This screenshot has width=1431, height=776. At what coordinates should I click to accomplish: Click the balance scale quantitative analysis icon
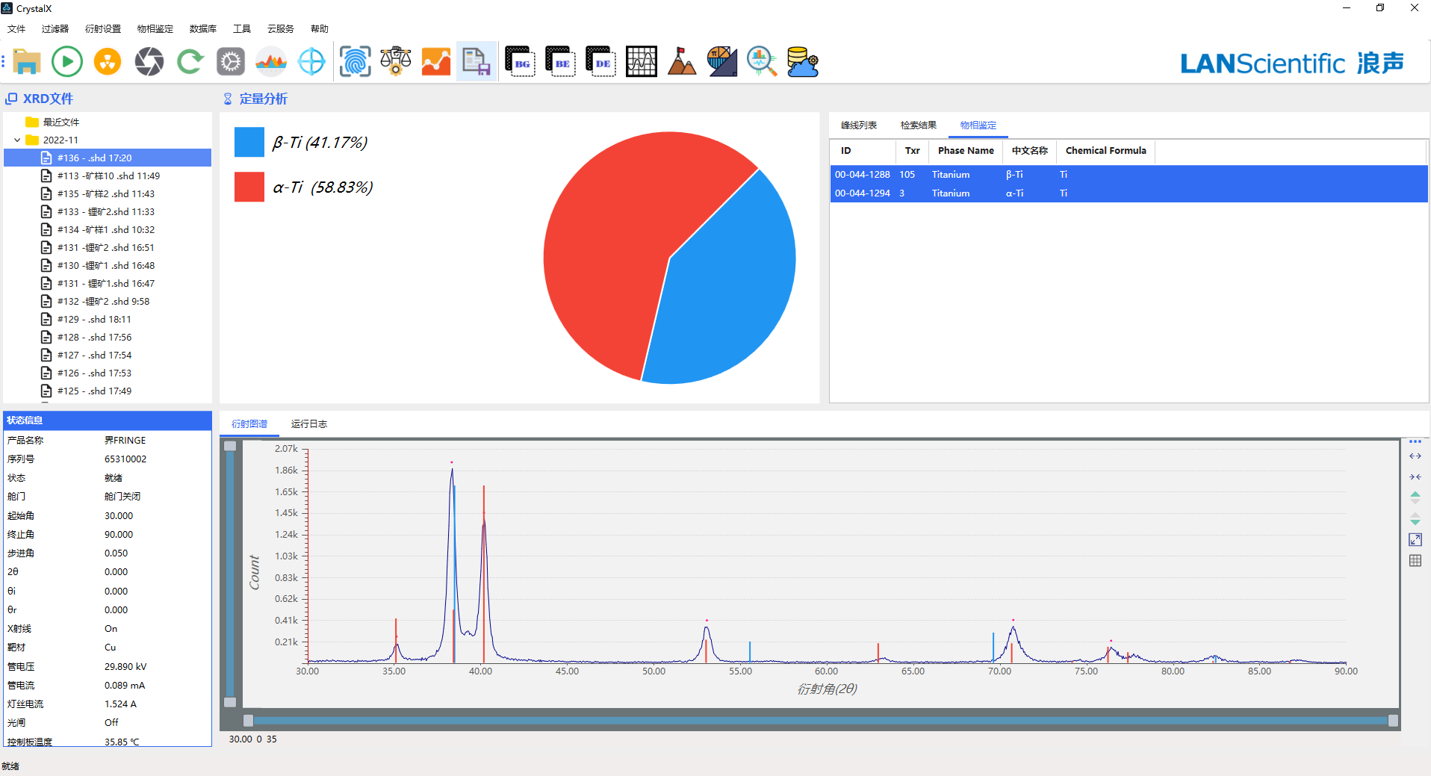(396, 61)
